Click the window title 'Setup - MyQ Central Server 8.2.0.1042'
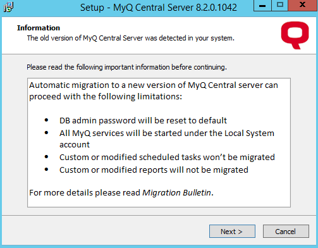 pyautogui.click(x=159, y=8)
